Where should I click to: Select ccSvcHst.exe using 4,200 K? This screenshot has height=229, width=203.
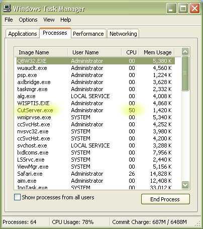pos(95,138)
